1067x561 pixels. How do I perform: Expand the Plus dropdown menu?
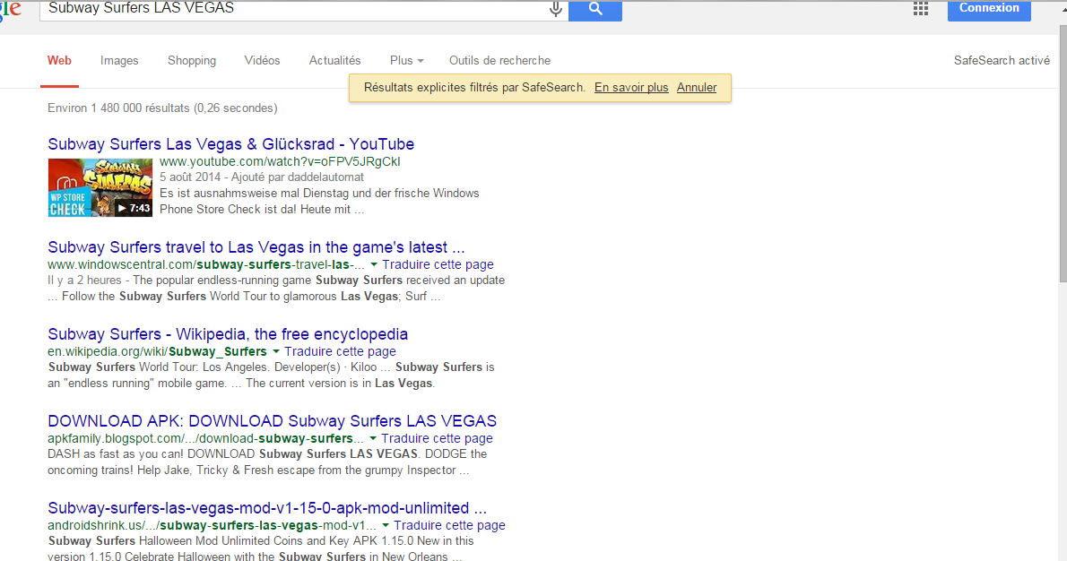(406, 61)
